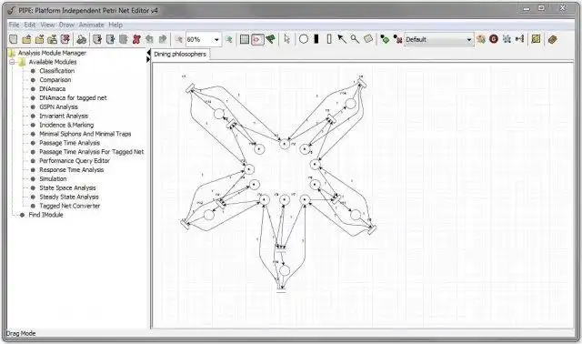582x344 pixels.
Task: Select the Classification module
Action: [x=56, y=71]
